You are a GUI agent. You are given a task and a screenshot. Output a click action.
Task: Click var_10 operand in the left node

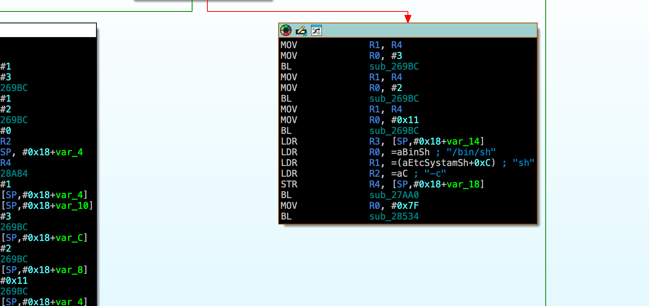click(x=72, y=206)
